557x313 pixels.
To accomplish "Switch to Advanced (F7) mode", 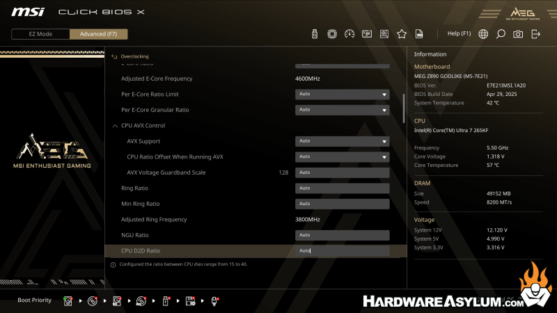I will [98, 34].
